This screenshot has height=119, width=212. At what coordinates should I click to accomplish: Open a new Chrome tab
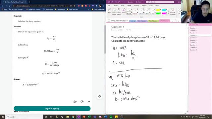tap(30, 2)
